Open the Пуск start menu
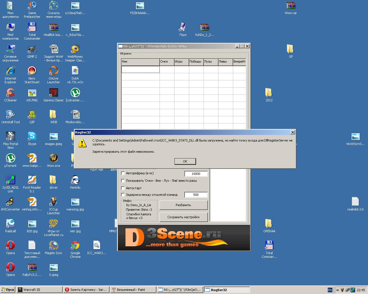The image size is (368, 294). coord(8,290)
